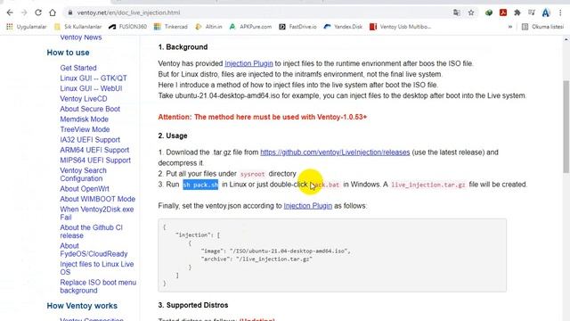The height and width of the screenshot is (321, 570).
Task: Open the Tinkercad bookmark
Action: click(x=170, y=27)
